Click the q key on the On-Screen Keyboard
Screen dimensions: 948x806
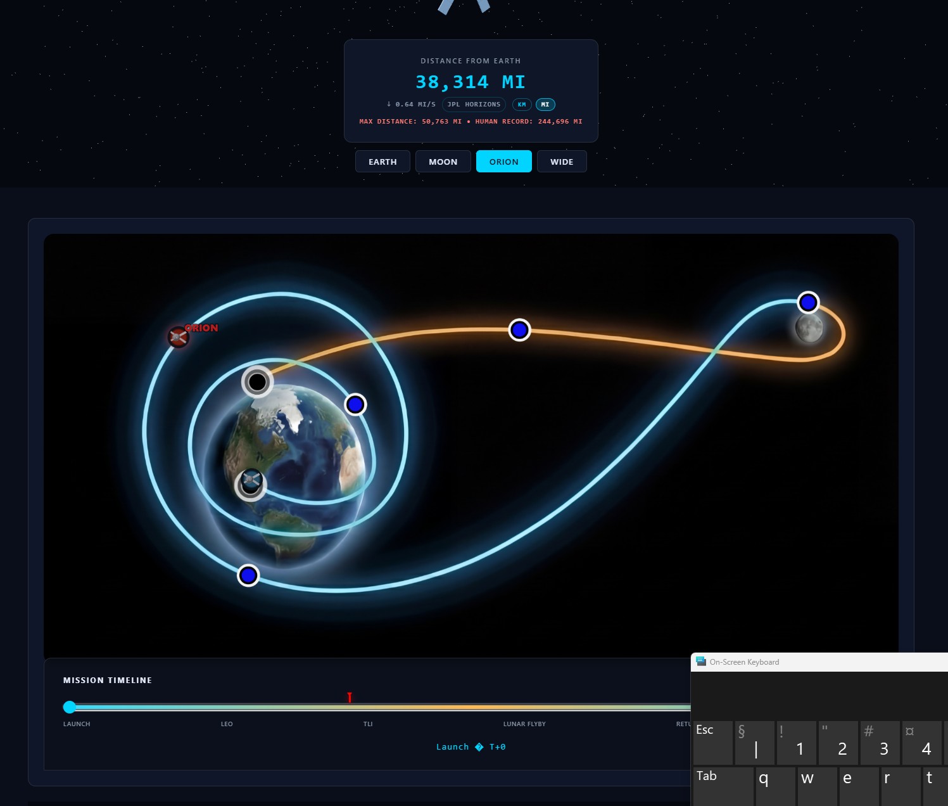pos(776,787)
